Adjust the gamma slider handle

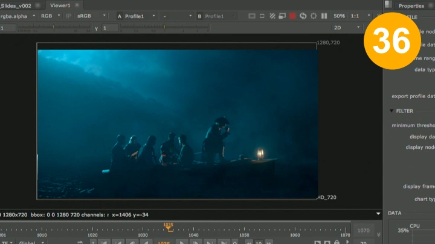[164, 27]
